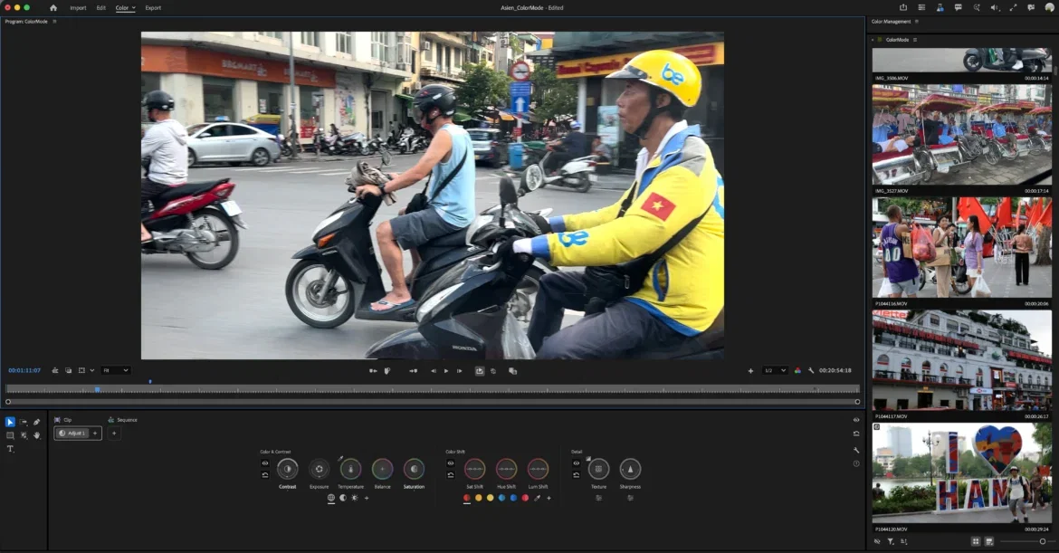The width and height of the screenshot is (1059, 553).
Task: Switch to the Edit tab
Action: (100, 8)
